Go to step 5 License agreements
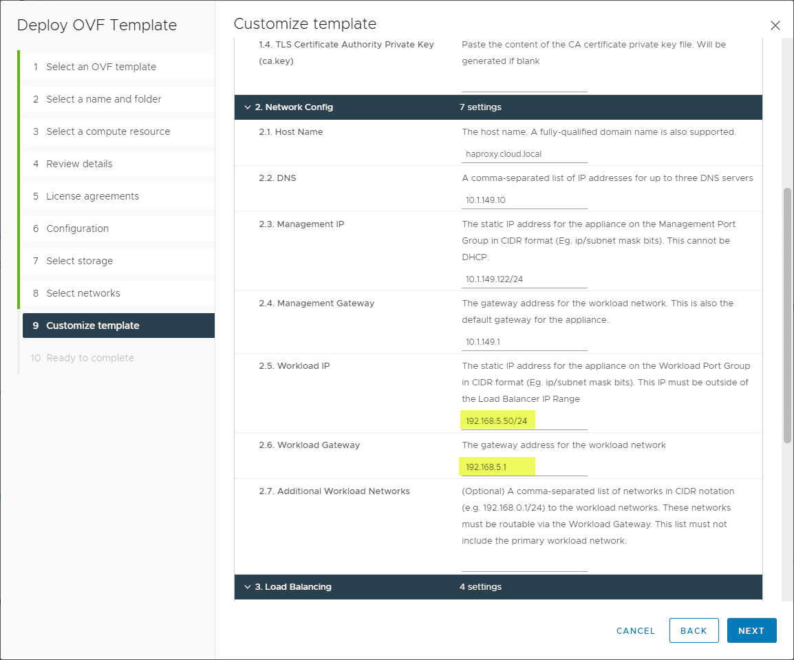The width and height of the screenshot is (794, 660). point(92,196)
